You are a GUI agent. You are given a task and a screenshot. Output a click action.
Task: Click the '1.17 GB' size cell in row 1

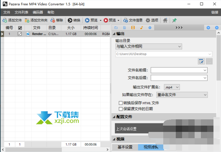click(71, 34)
